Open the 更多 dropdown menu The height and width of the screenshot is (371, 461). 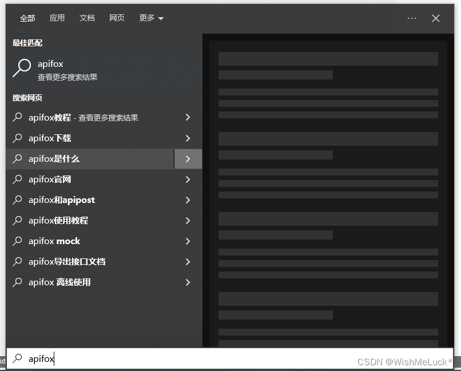click(x=151, y=18)
